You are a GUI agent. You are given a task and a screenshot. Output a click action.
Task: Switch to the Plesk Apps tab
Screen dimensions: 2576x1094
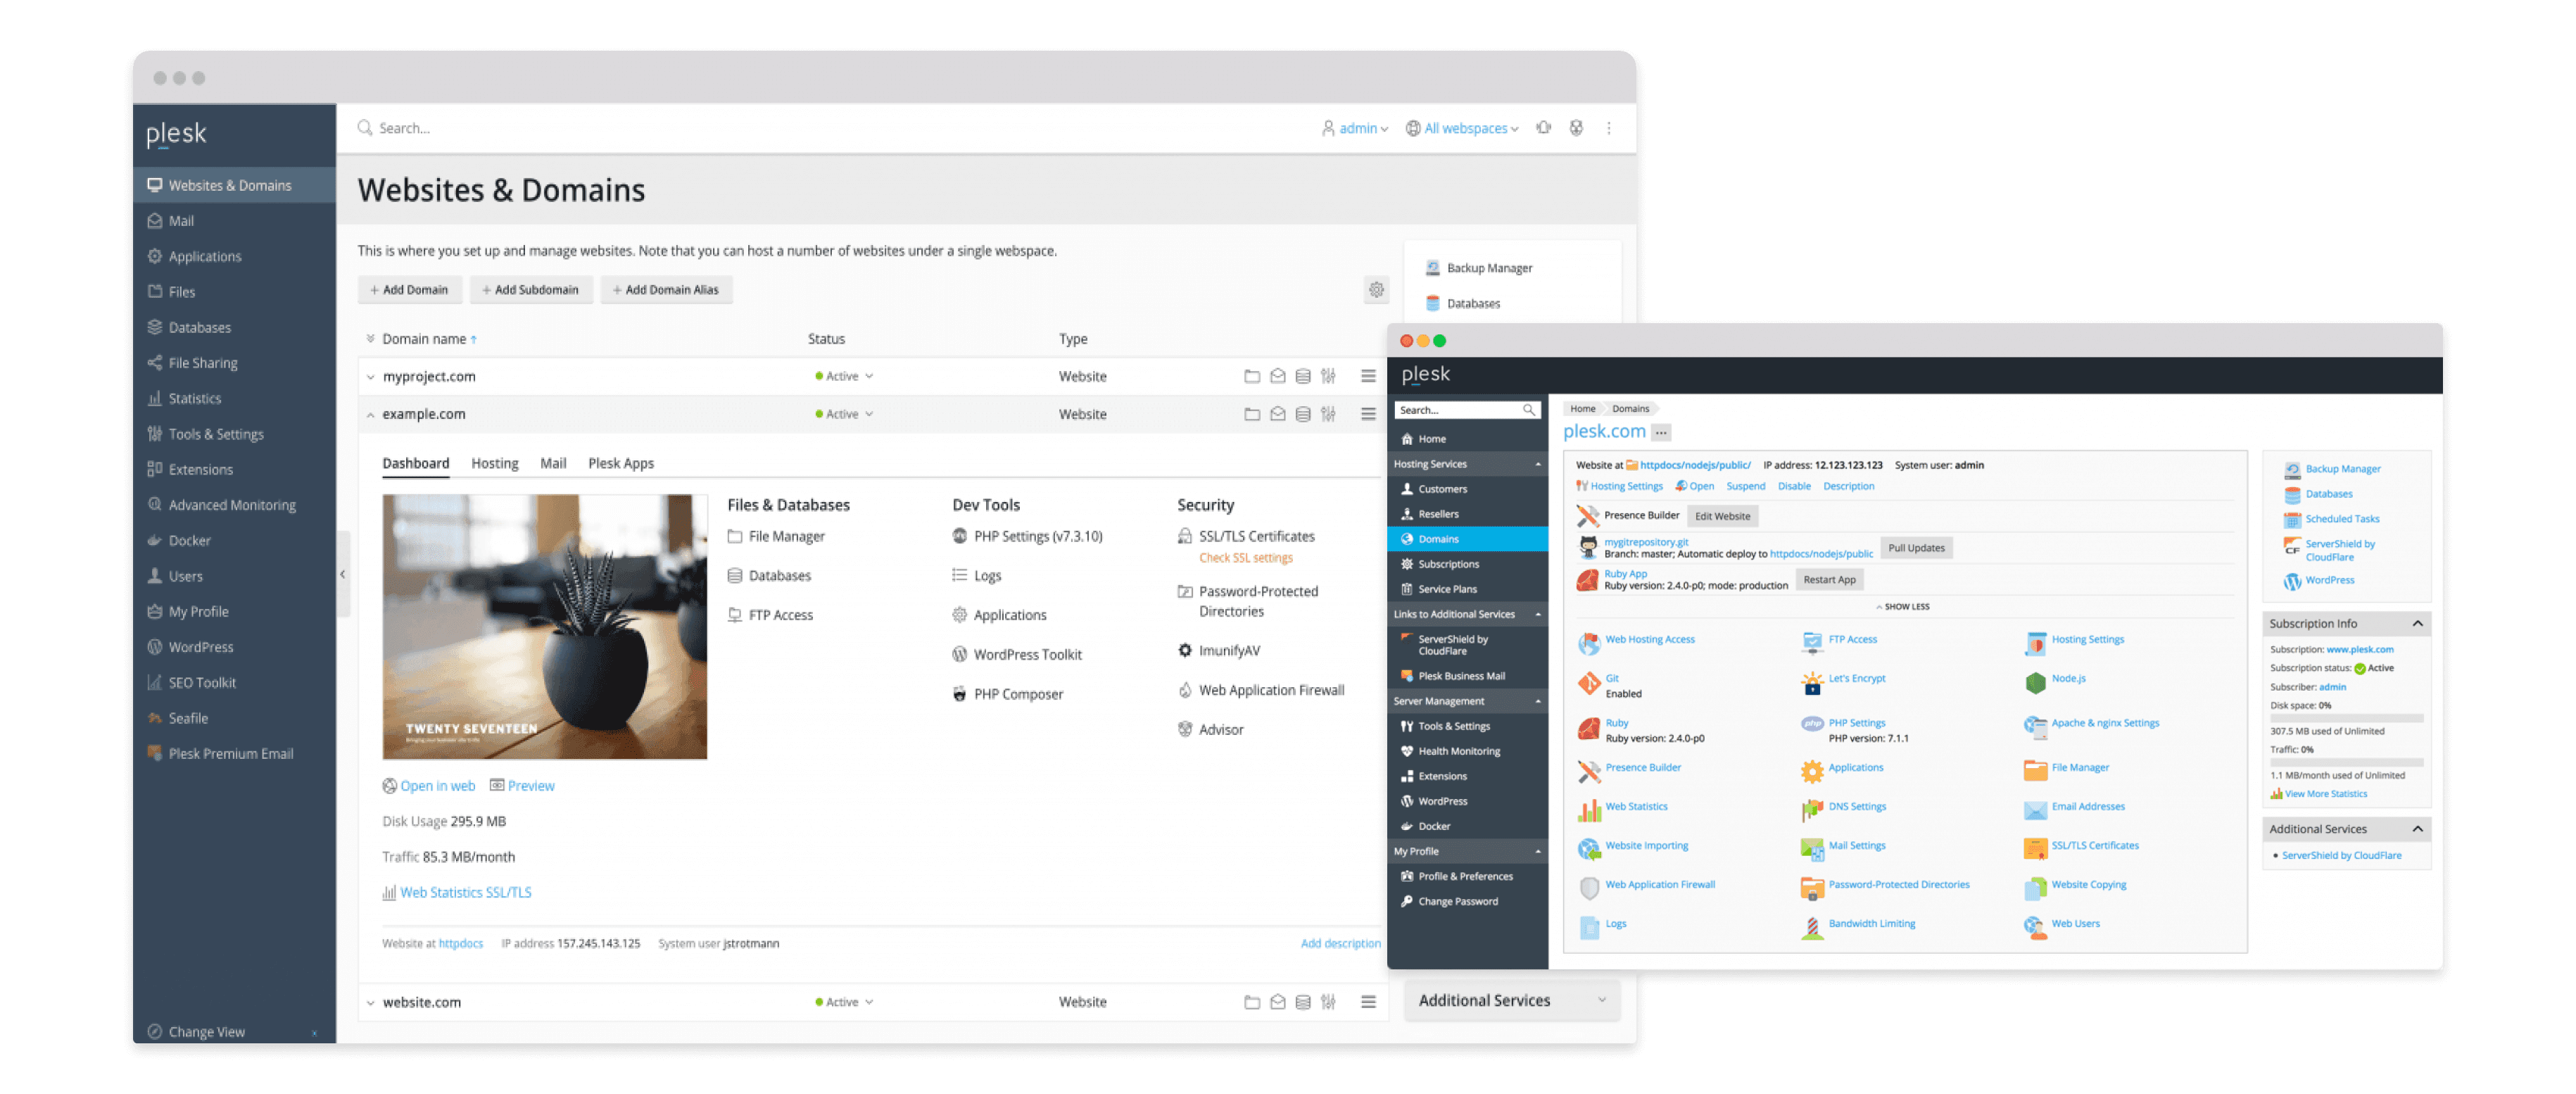point(620,463)
